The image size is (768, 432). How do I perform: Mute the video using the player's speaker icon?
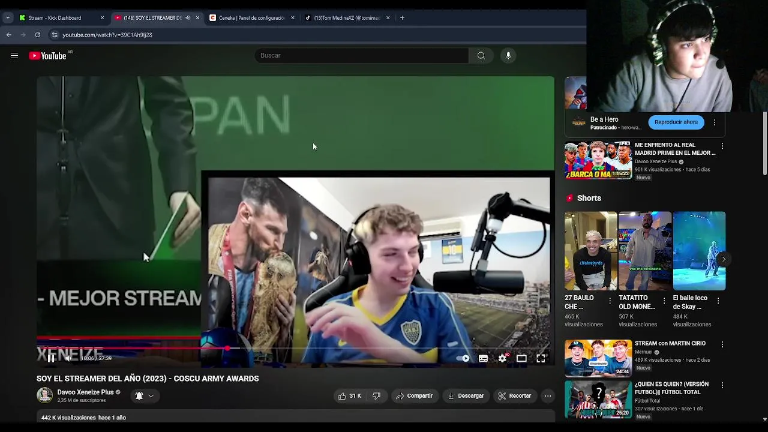pyautogui.click(x=69, y=358)
